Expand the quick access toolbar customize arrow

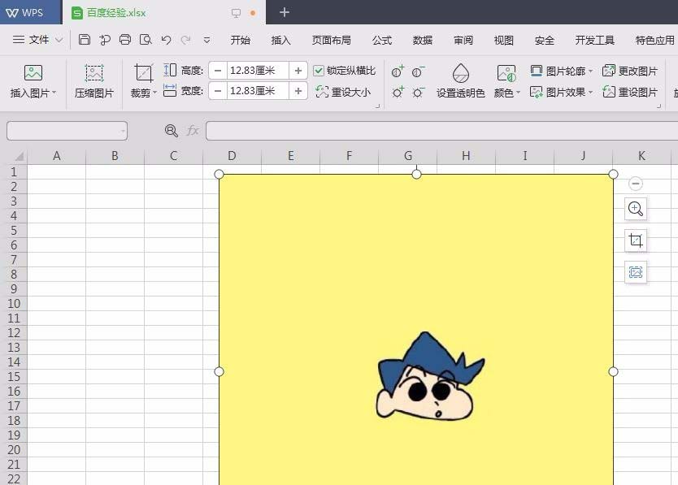pyautogui.click(x=206, y=40)
